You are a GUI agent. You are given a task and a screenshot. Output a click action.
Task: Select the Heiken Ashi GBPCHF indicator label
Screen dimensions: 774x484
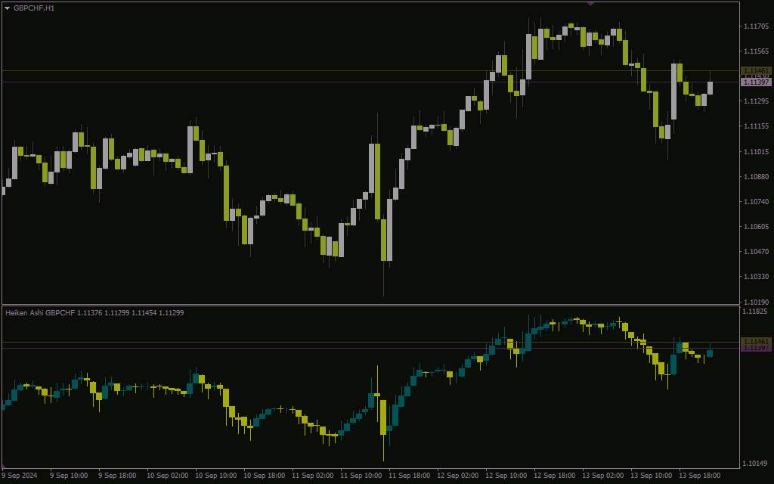click(94, 312)
